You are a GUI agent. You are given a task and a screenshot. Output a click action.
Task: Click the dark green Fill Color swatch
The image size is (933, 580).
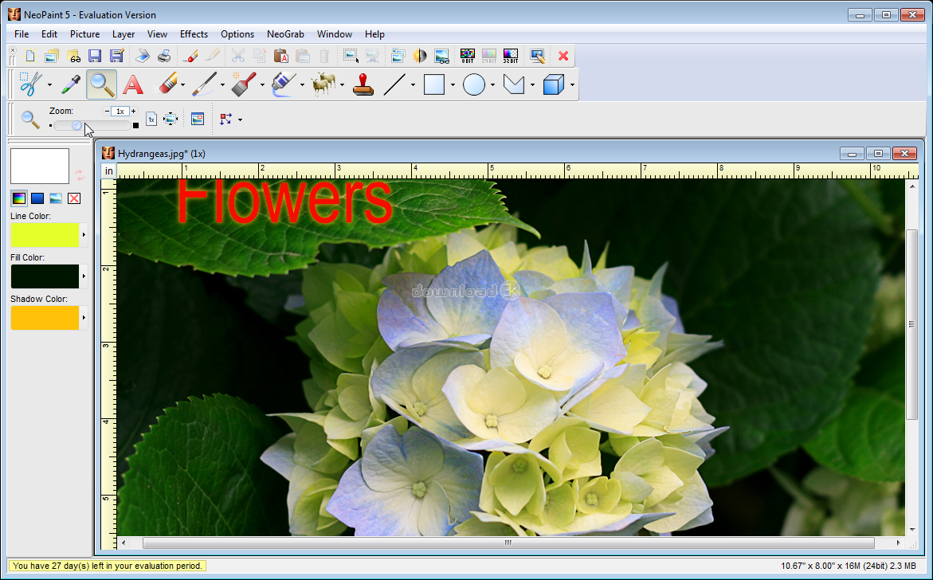point(45,276)
